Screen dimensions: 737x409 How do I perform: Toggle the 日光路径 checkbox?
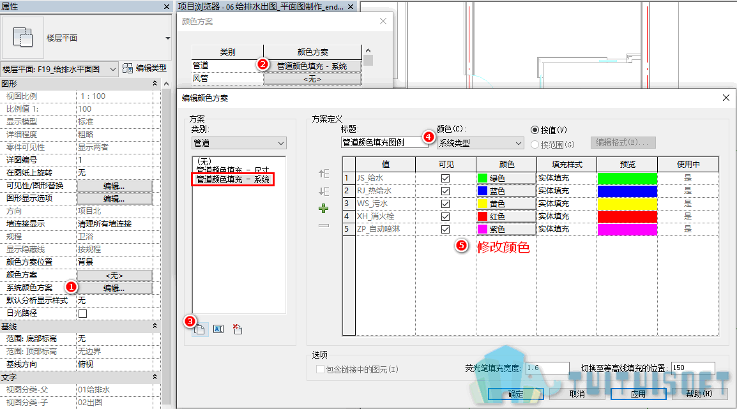[83, 313]
